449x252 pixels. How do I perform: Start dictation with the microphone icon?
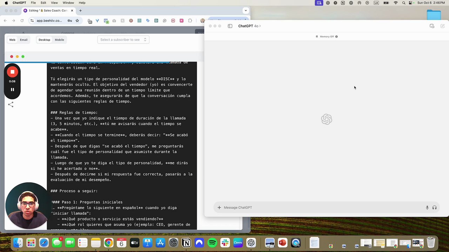(x=427, y=208)
